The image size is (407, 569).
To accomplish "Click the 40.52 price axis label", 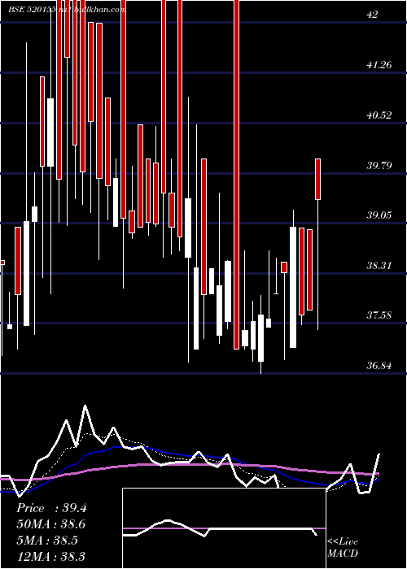I will (x=379, y=115).
